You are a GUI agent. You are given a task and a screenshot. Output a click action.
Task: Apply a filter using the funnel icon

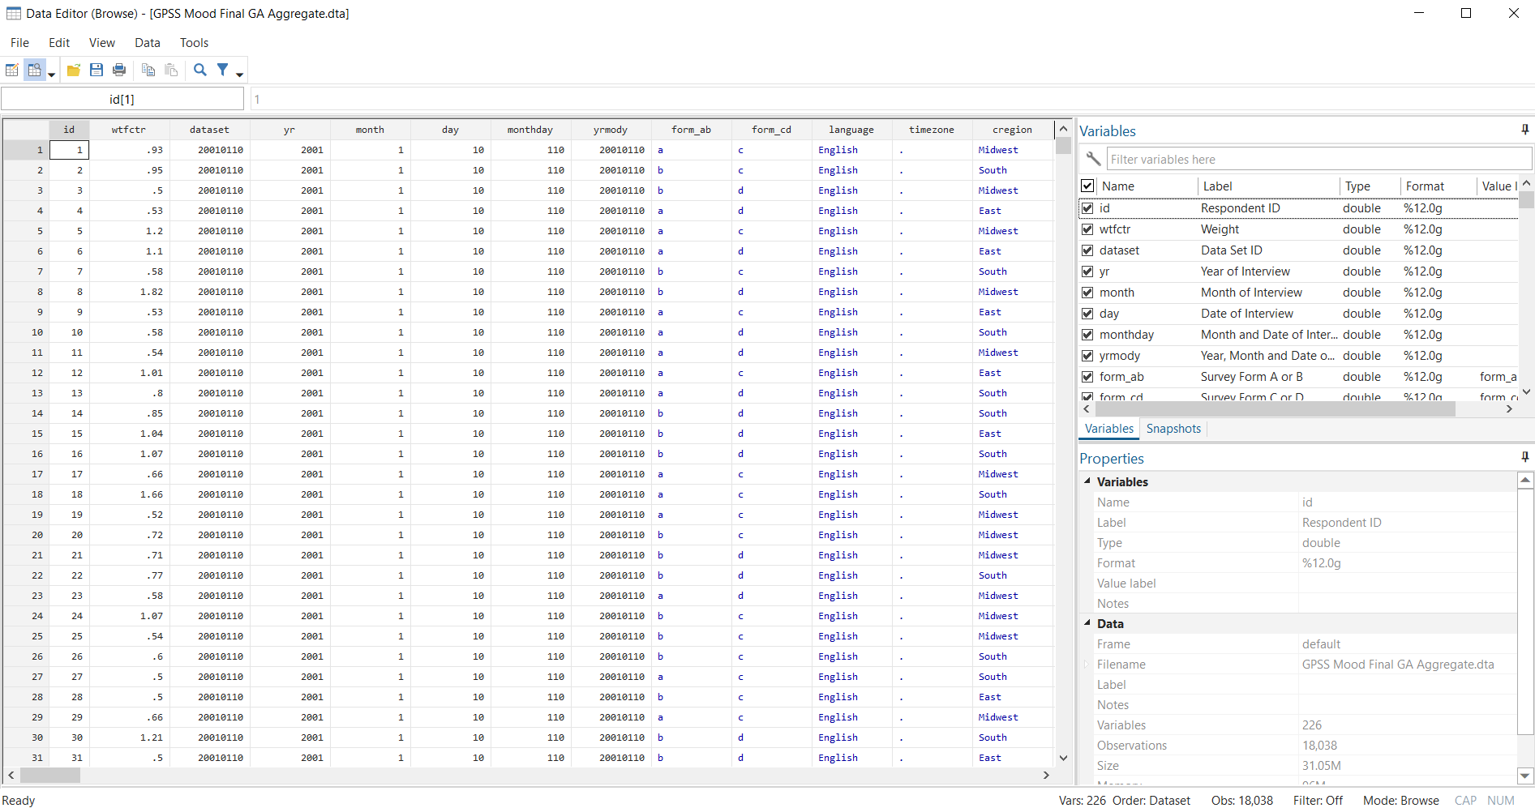click(222, 70)
